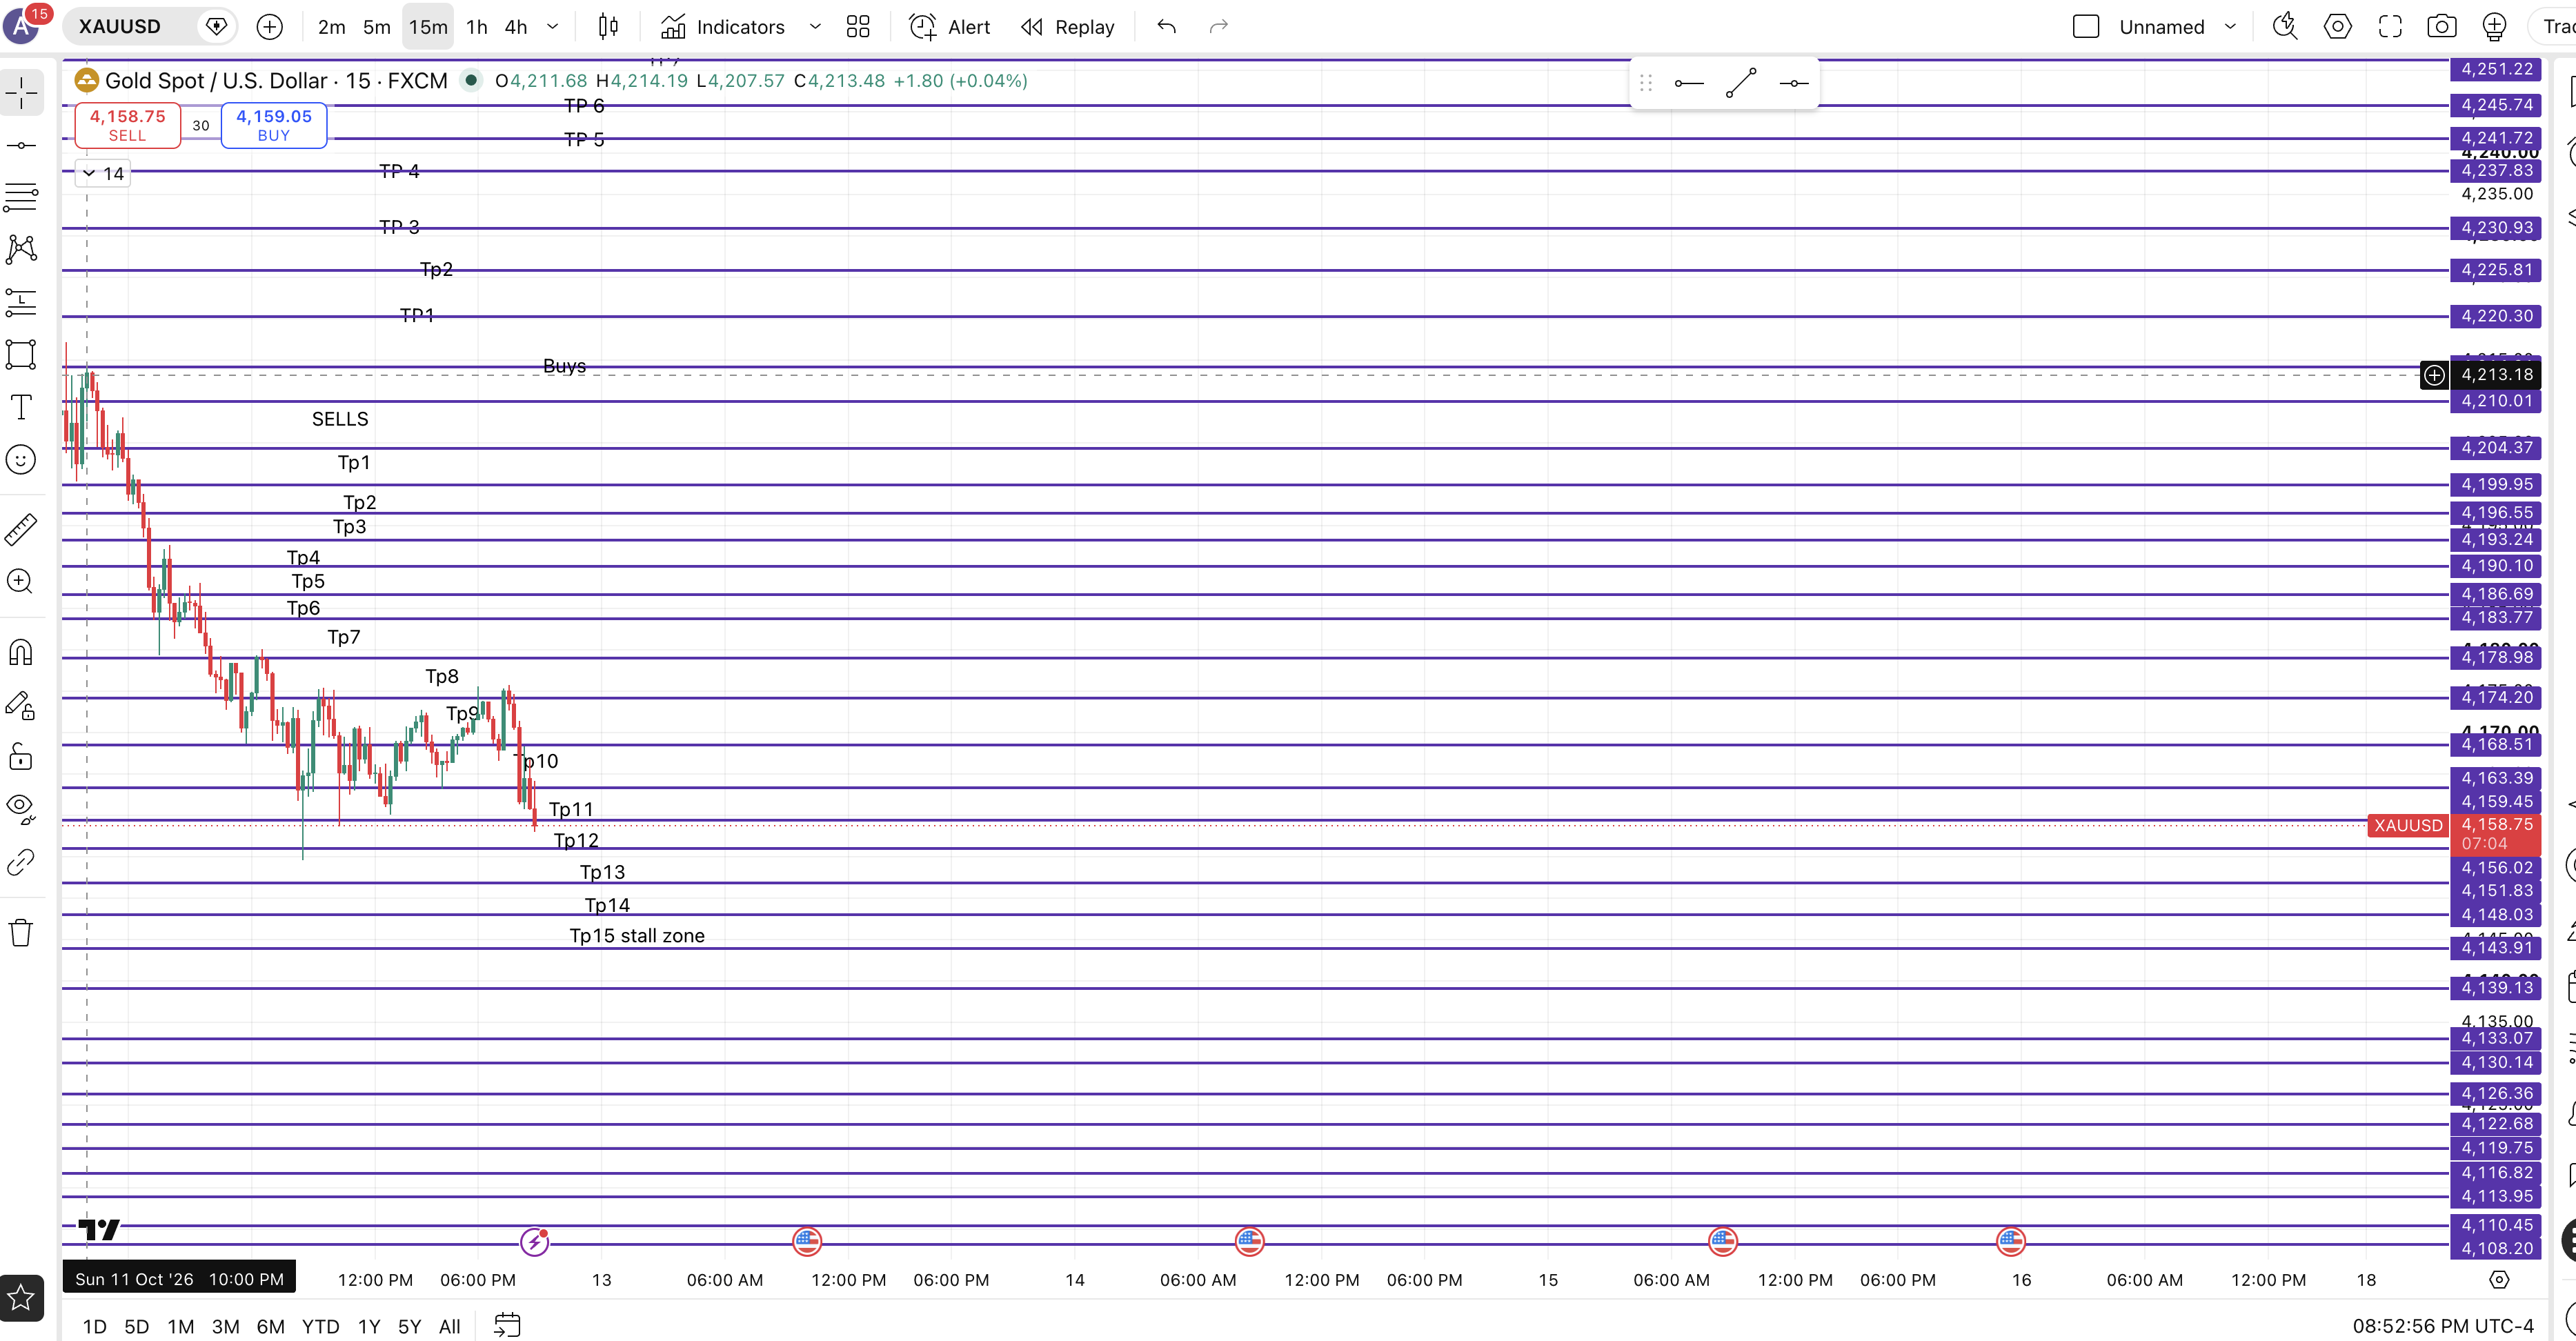Viewport: 2576px width, 1341px height.
Task: Expand indicator templates dropdown arrow
Action: (815, 27)
